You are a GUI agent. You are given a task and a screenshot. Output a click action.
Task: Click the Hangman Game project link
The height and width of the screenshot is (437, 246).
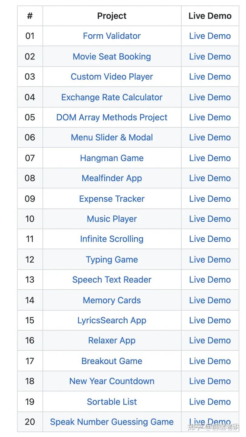(112, 158)
